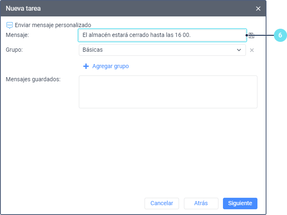Click the plus icon before Agregar grupo
This screenshot has height=215, width=287.
click(86, 66)
